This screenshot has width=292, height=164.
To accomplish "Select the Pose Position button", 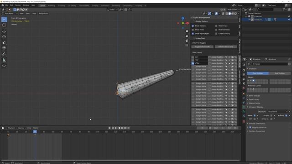I will coord(258,73).
